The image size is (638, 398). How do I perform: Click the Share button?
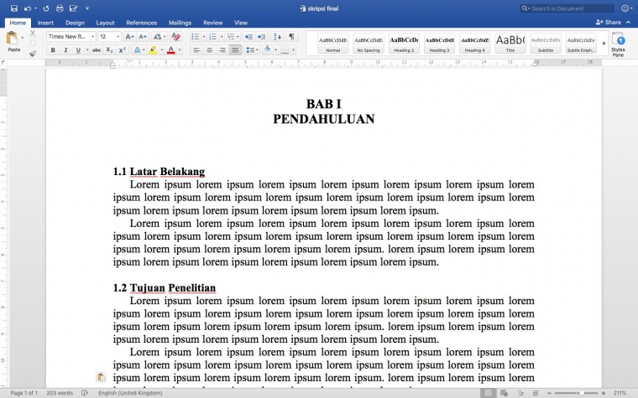[x=609, y=23]
